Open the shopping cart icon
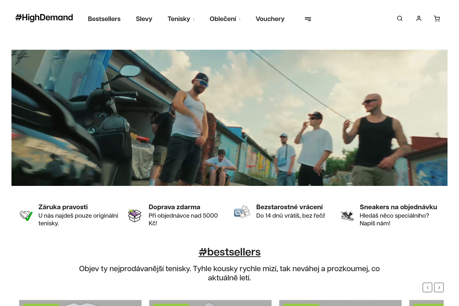The width and height of the screenshot is (459, 306). coord(437,19)
